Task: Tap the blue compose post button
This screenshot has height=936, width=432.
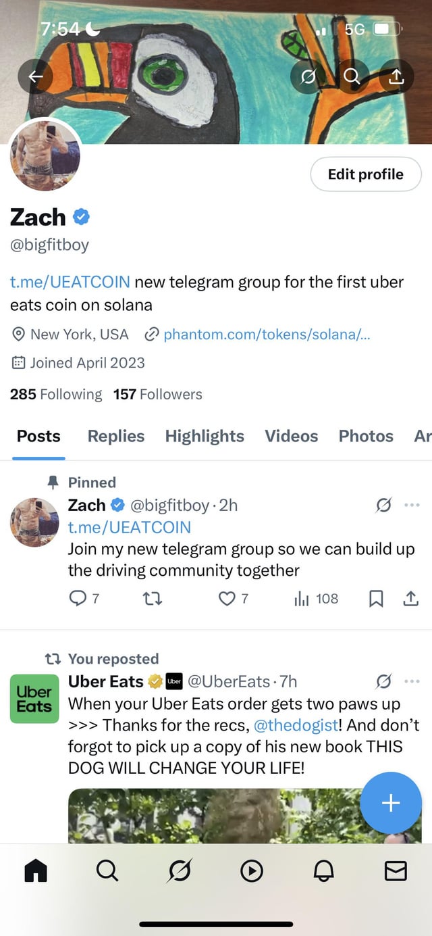Action: pyautogui.click(x=391, y=803)
